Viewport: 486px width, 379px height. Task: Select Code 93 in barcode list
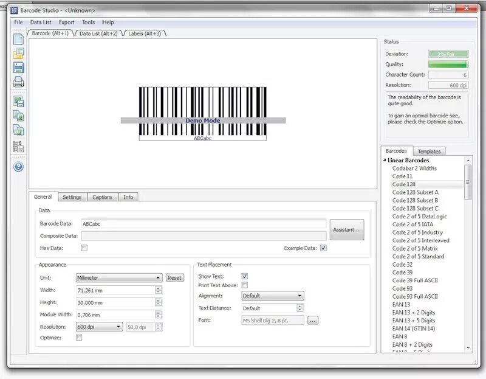pyautogui.click(x=402, y=289)
